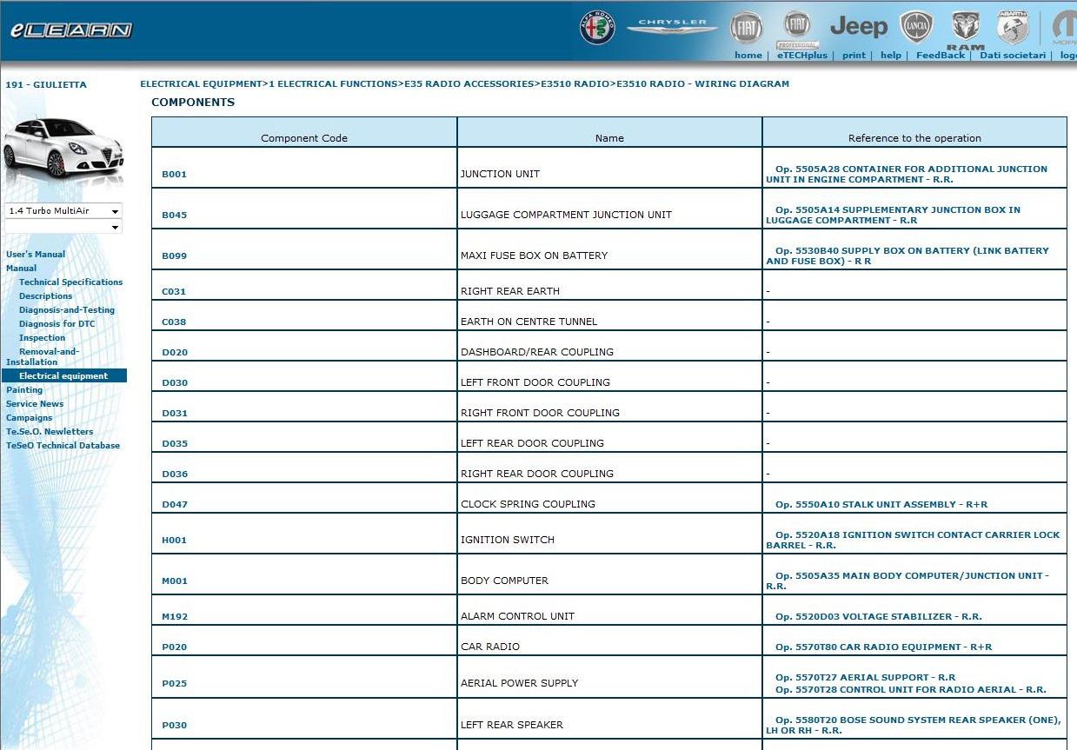Open Te.Se.O. Newletters in the sidebar
The image size is (1077, 750).
pos(50,432)
